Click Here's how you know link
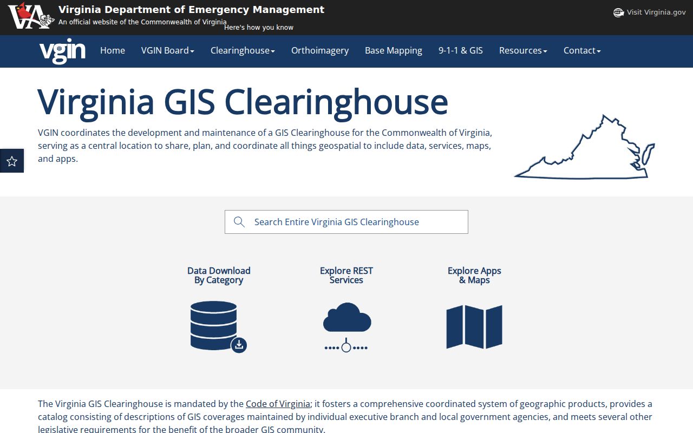This screenshot has width=693, height=433. pyautogui.click(x=259, y=28)
